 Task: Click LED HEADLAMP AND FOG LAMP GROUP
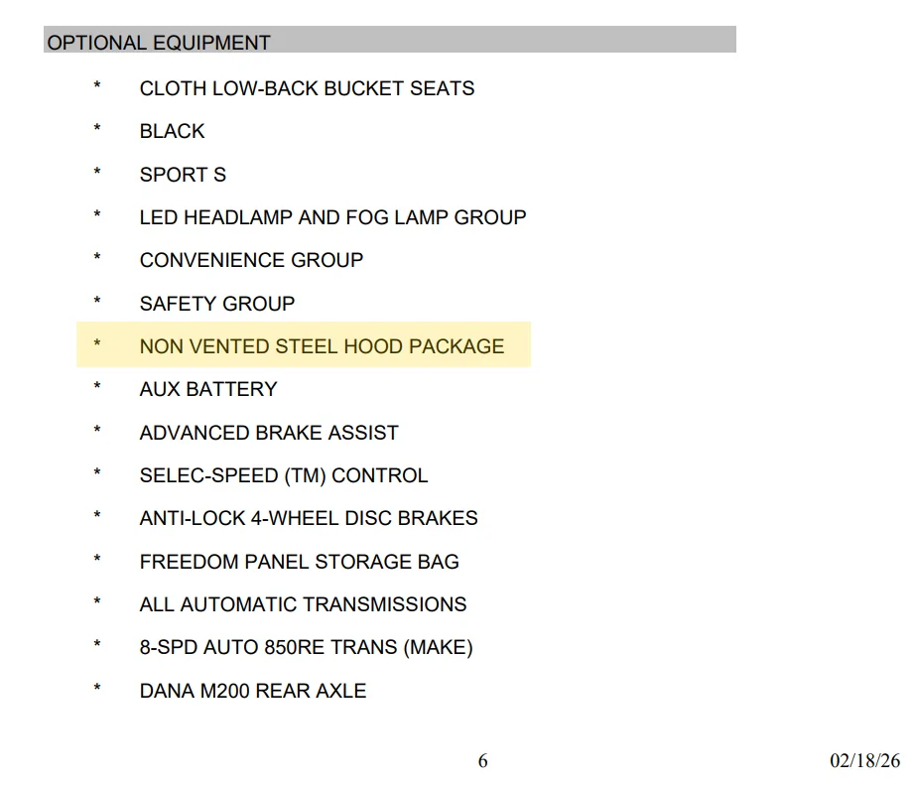coord(332,217)
